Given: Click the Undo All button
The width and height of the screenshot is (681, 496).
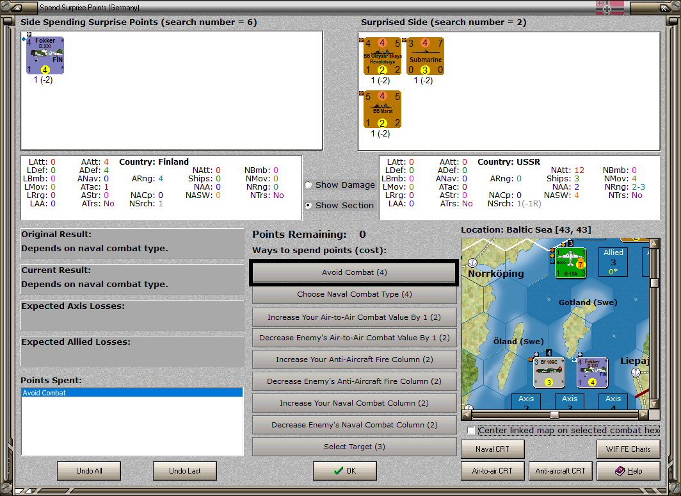Looking at the screenshot, I should coord(89,471).
